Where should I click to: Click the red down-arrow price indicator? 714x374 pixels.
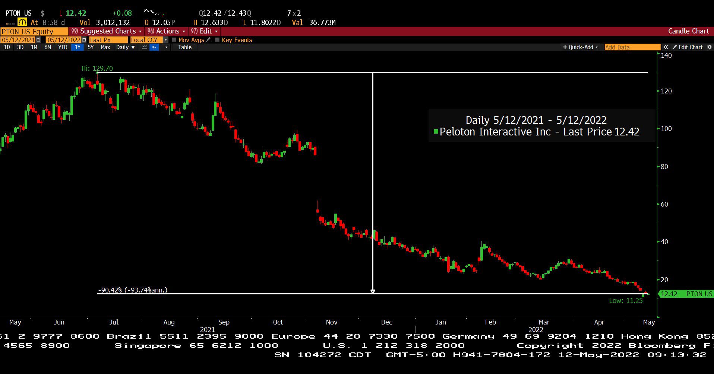[x=61, y=13]
